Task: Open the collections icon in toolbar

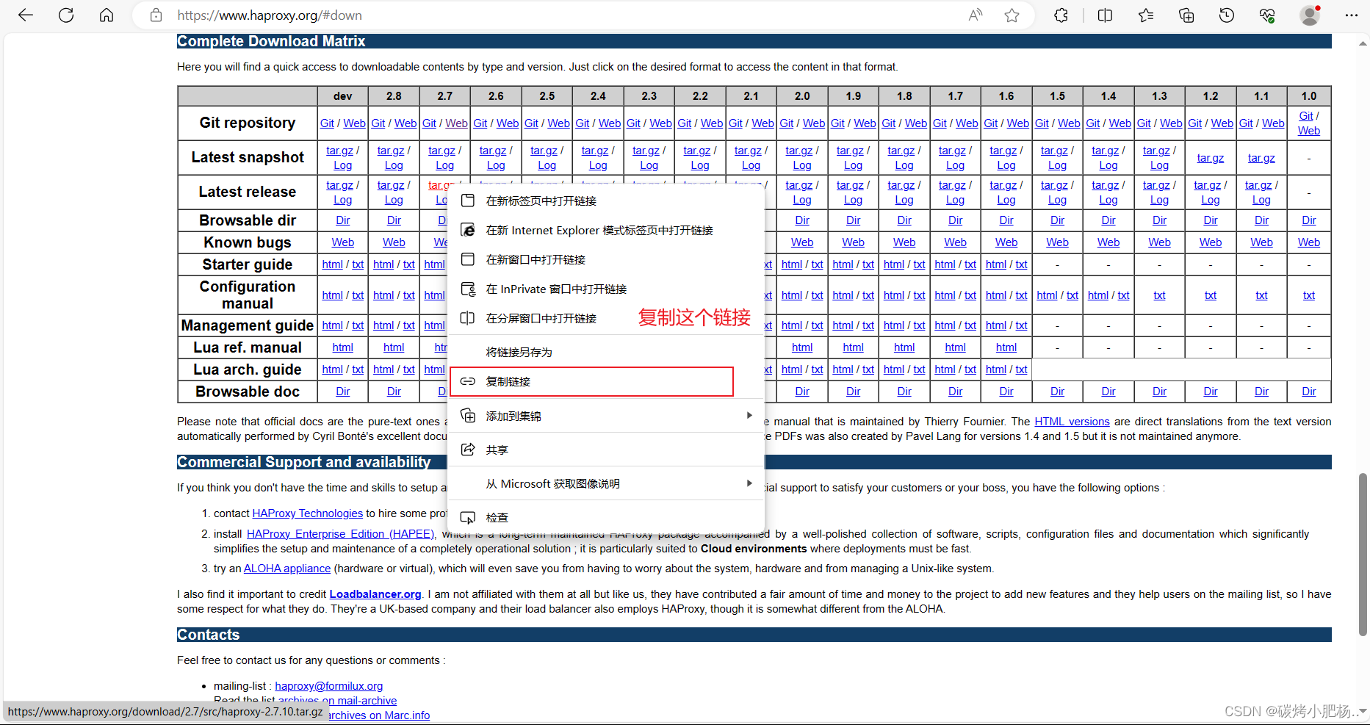Action: 1186,15
